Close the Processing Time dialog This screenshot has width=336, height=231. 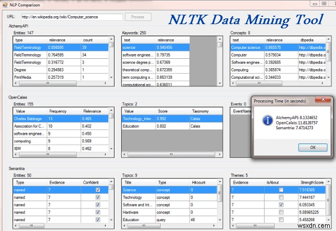tap(323, 99)
